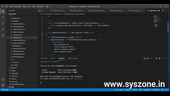Open the http://10.128.0.7:3000 network link

coord(67,72)
